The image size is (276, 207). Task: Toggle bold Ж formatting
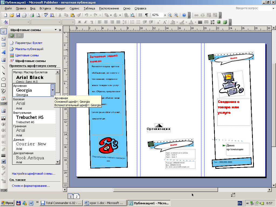point(80,22)
